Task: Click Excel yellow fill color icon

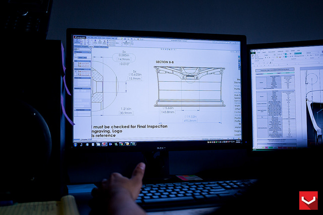Action: point(277,57)
